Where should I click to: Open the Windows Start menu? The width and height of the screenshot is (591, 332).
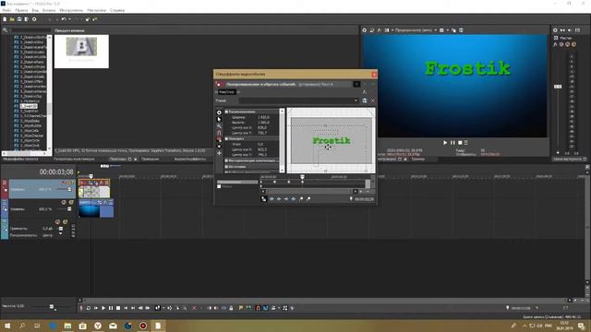coord(6,326)
